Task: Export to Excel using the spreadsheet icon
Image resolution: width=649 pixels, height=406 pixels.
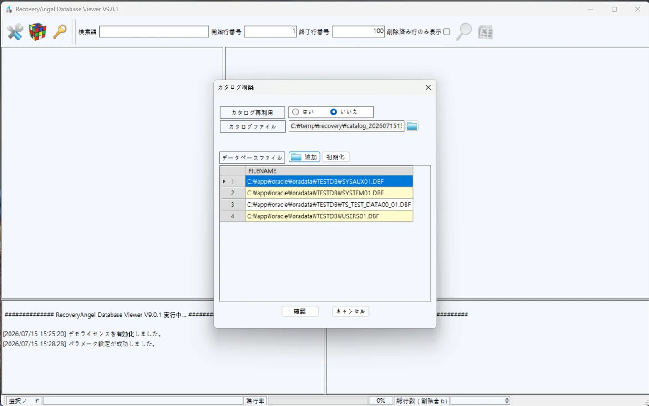Action: [486, 32]
